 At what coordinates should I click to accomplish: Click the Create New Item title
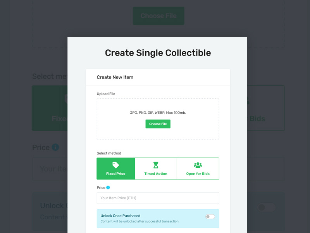point(115,77)
